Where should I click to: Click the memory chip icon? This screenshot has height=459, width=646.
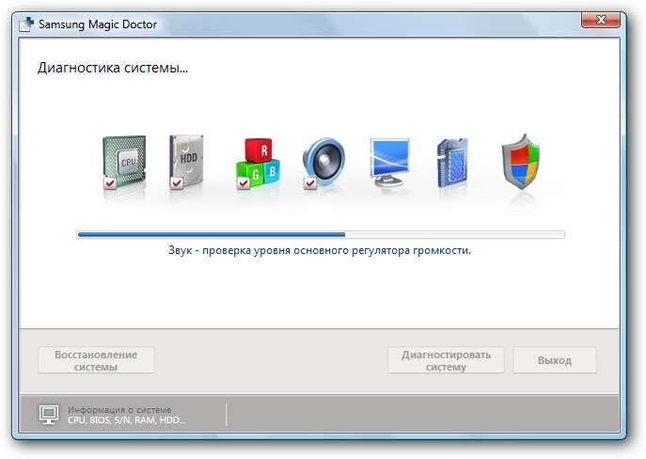tap(452, 163)
